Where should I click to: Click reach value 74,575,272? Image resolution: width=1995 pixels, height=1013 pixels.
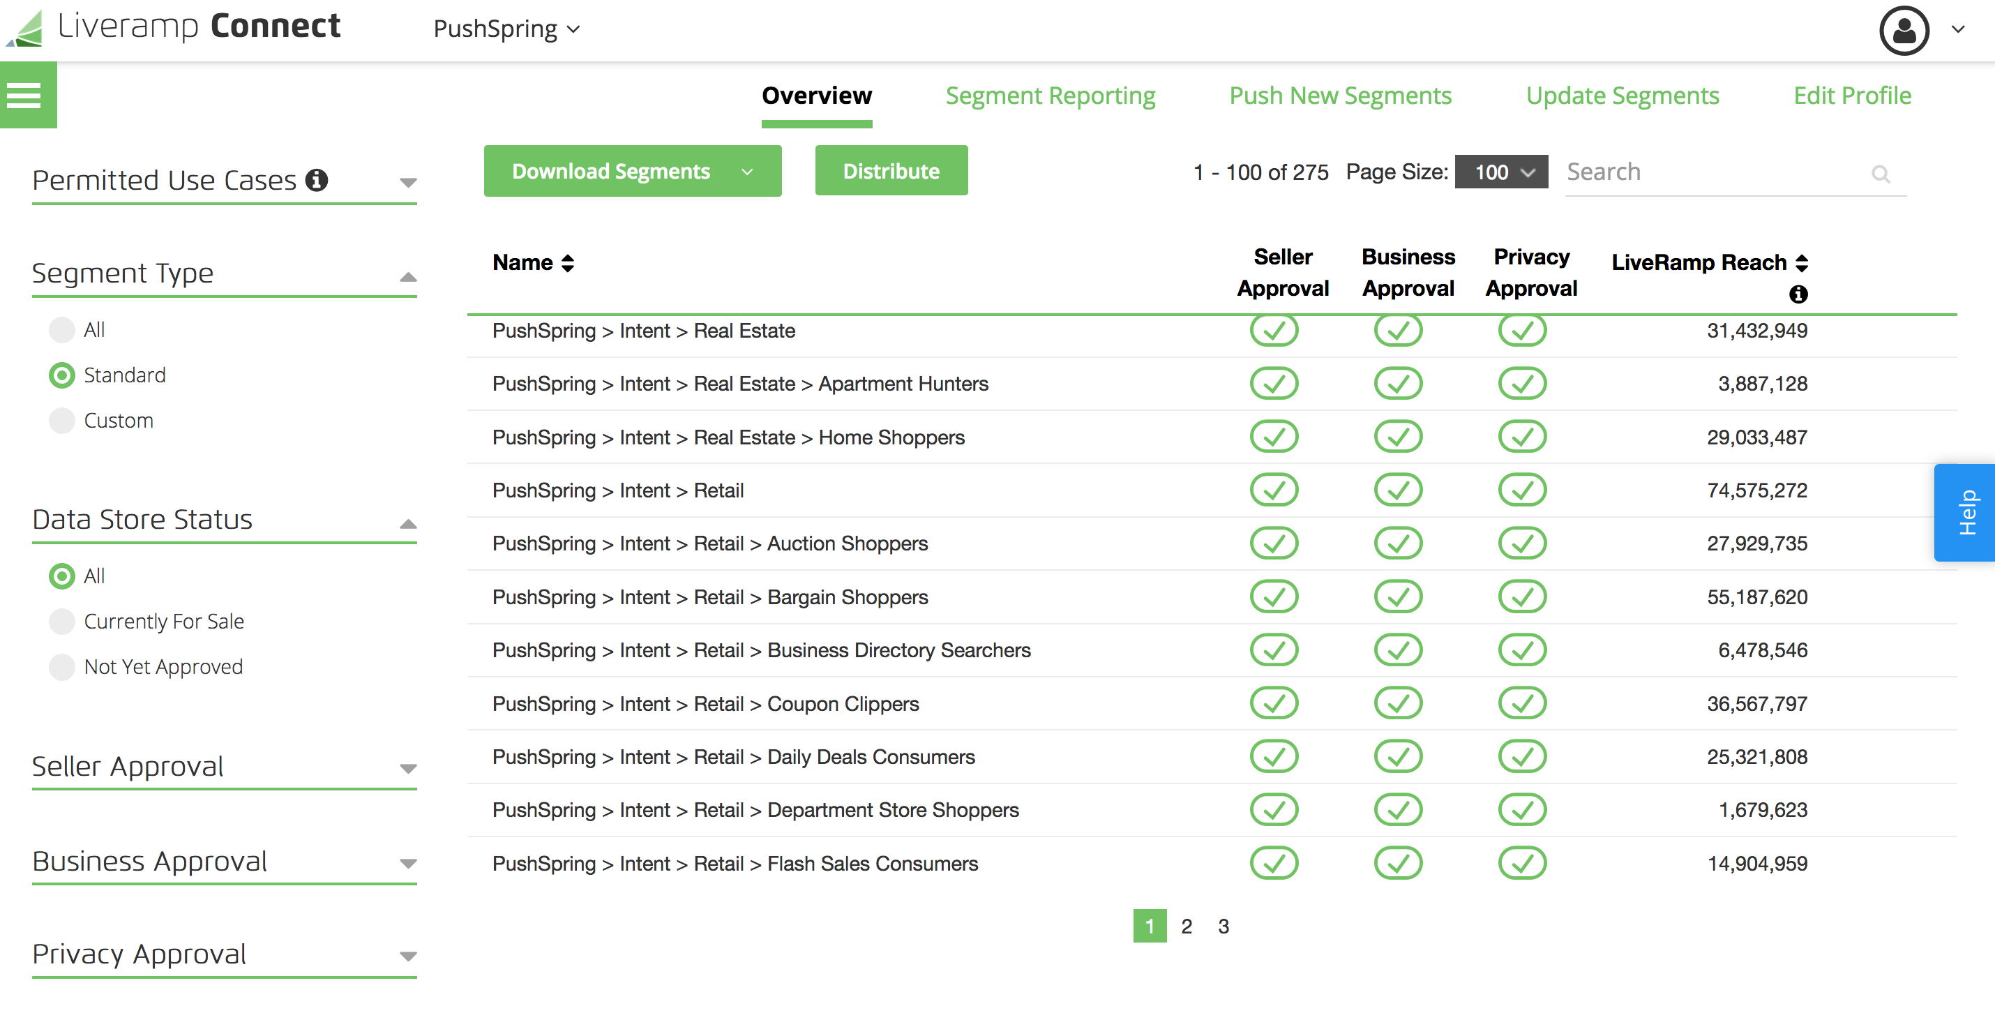[1756, 490]
